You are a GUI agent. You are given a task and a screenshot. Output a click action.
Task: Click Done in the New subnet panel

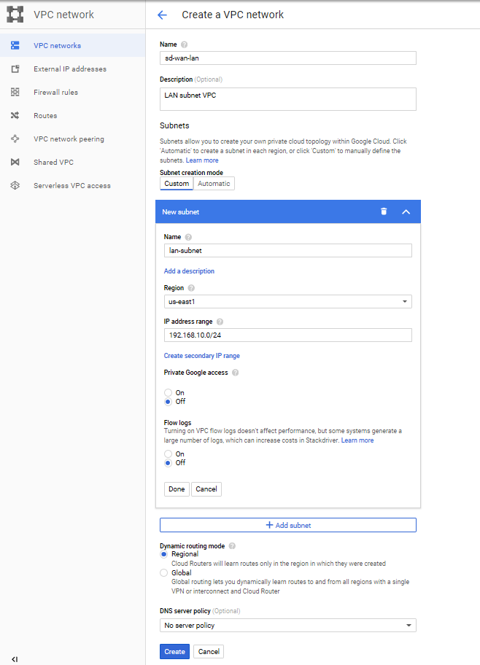177,489
